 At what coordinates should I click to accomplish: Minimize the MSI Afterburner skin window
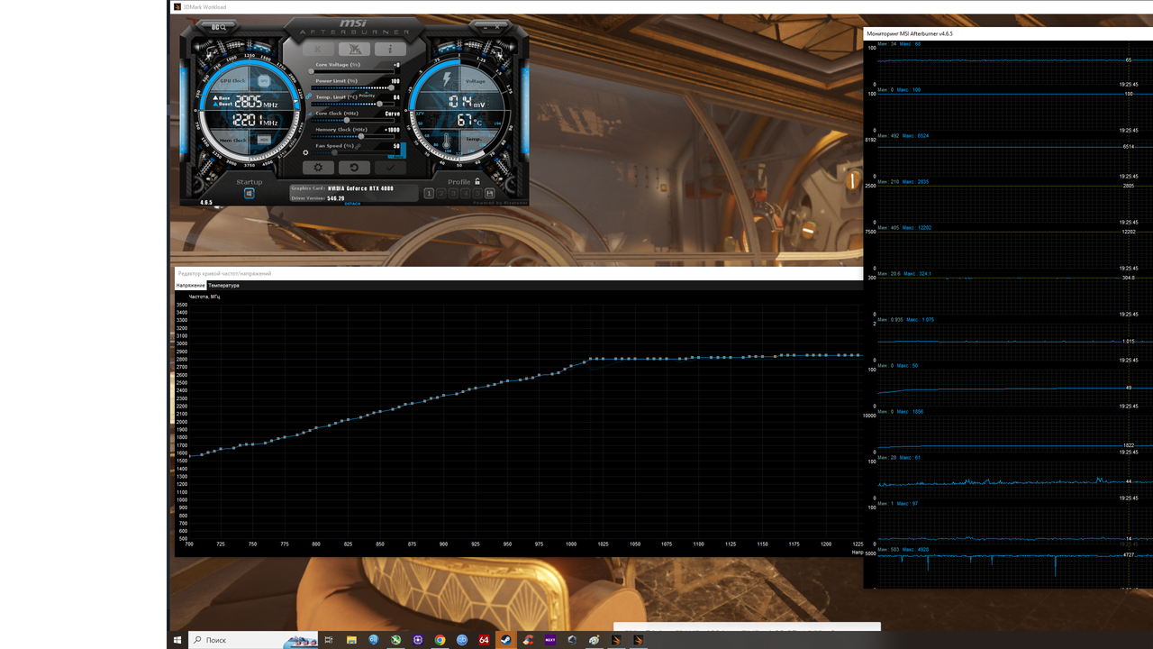coord(486,28)
